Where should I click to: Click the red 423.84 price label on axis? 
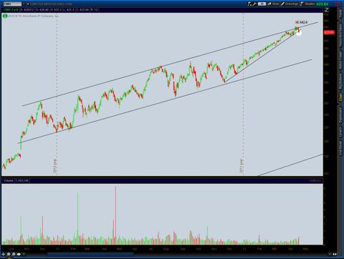[x=329, y=32]
